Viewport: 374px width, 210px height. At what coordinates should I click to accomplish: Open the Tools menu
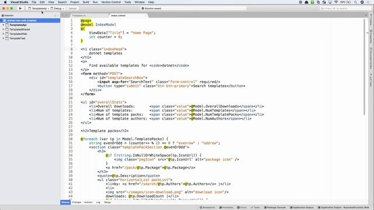click(x=127, y=2)
